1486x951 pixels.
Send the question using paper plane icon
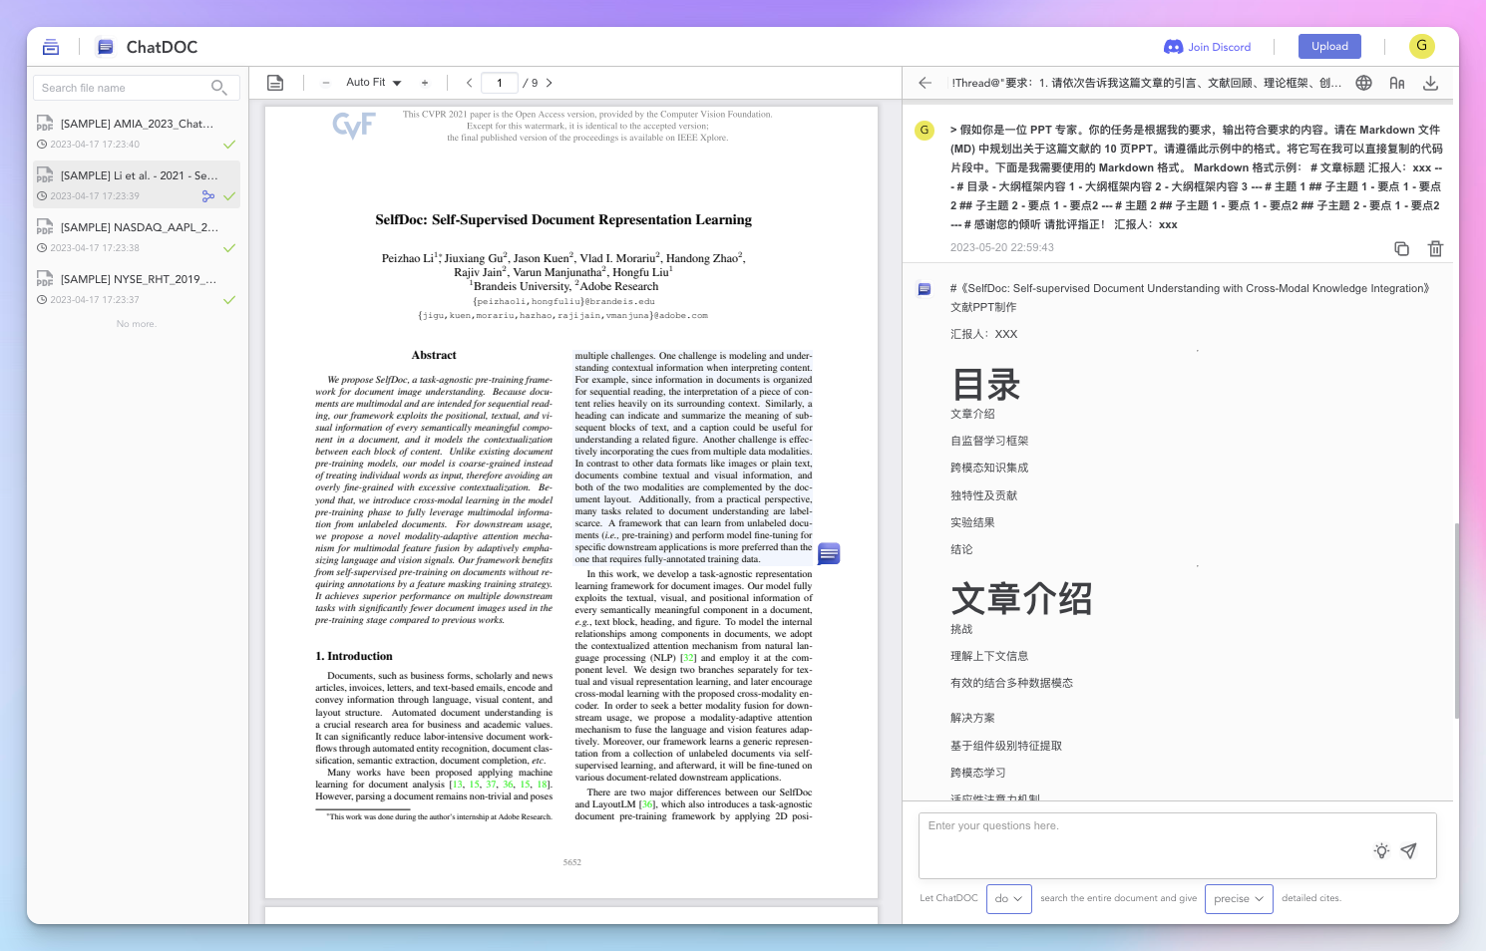click(1409, 850)
